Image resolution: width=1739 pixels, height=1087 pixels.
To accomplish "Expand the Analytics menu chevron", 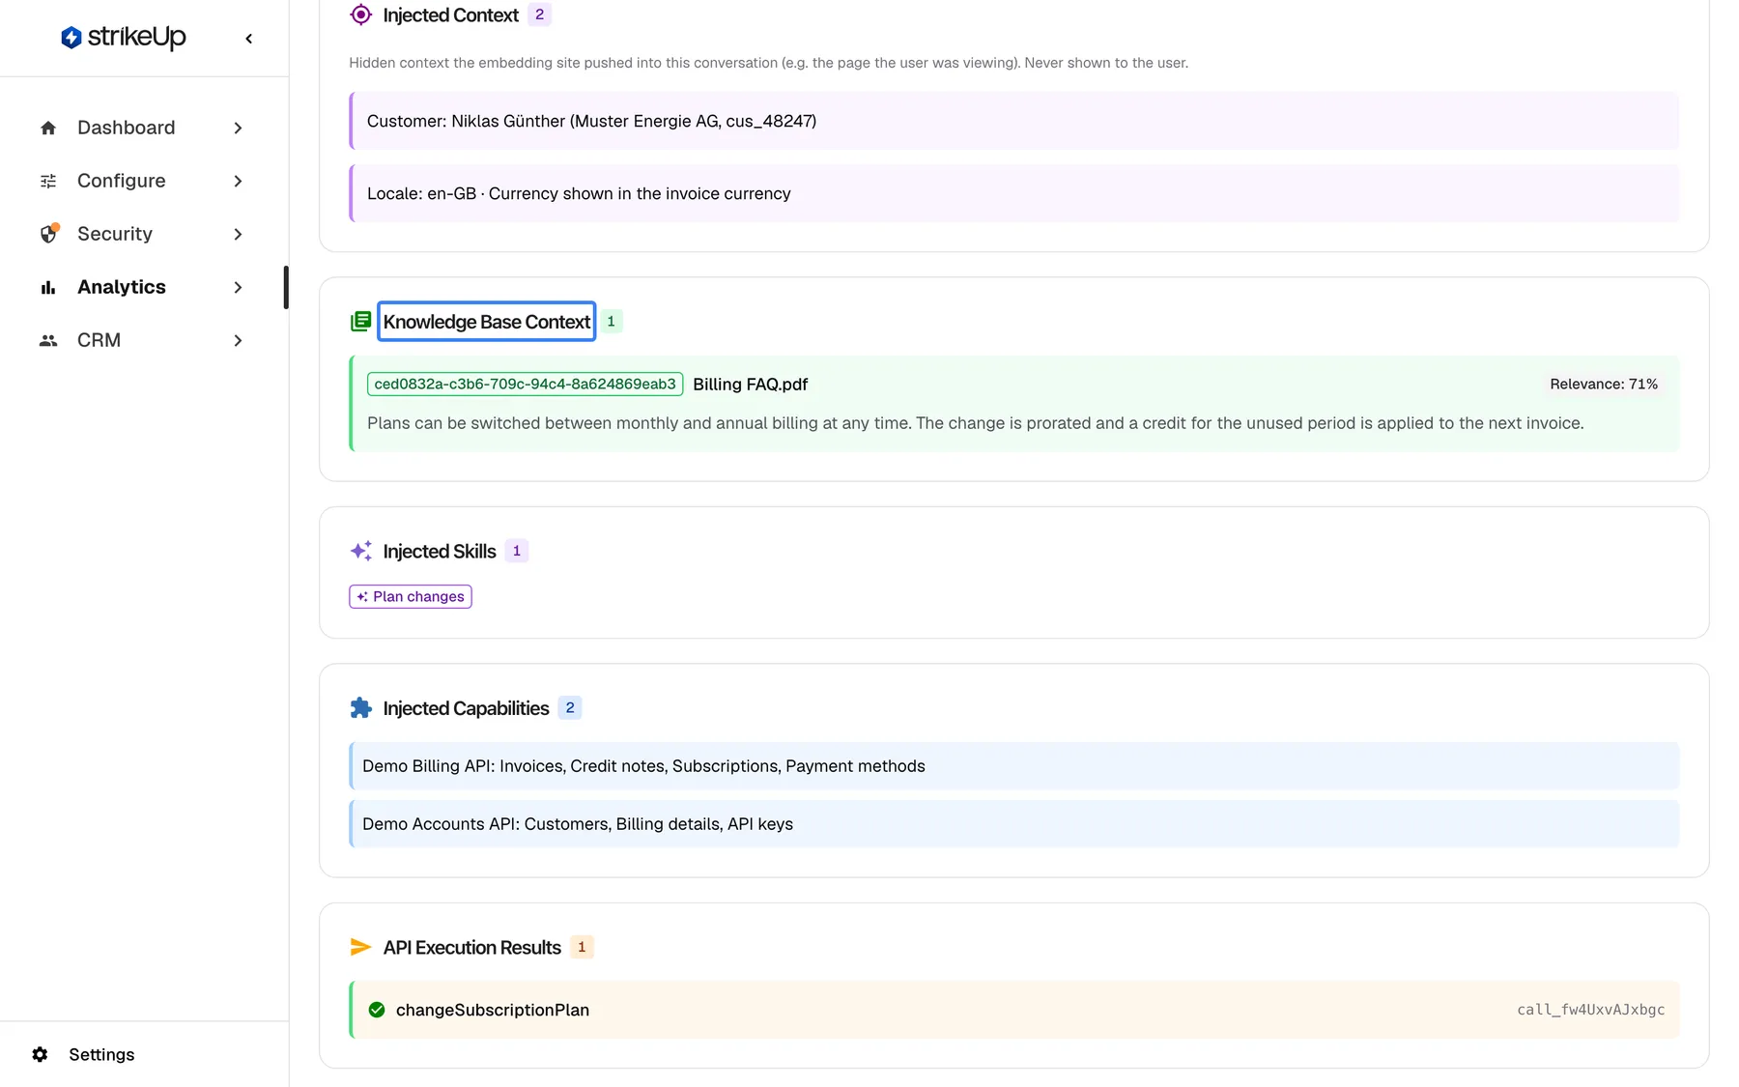I will coord(238,287).
